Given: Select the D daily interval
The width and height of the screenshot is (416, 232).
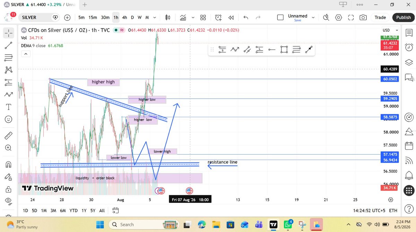Looking at the screenshot, I should (x=132, y=17).
